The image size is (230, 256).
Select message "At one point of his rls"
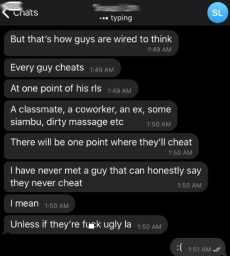coord(71,89)
